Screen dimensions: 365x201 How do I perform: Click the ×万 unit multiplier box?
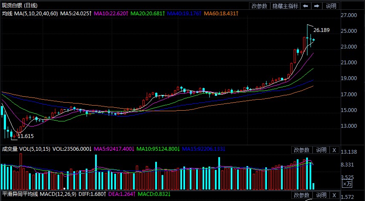click(348, 184)
